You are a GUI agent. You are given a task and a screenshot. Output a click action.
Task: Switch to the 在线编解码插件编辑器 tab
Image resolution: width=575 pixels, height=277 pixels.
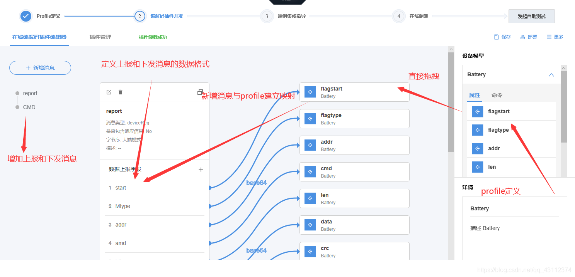pos(39,37)
